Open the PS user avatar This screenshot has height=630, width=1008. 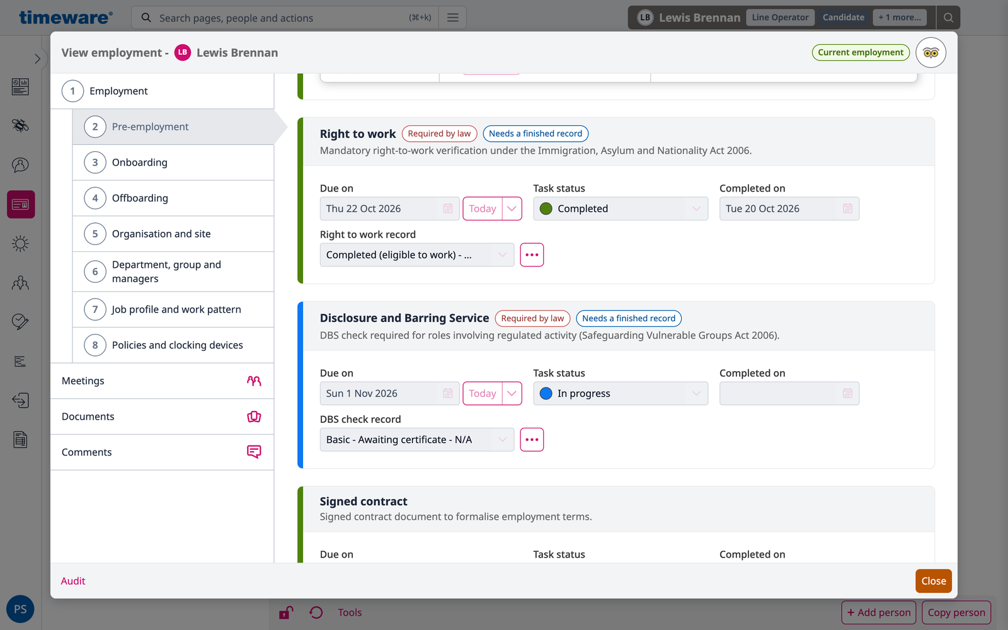(20, 609)
